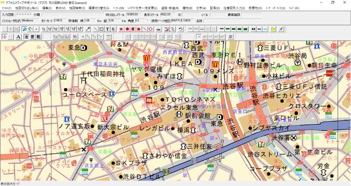Viewport: 351px width, 186px height.
Task: Click the undo arrow icon
Action: (181, 29)
